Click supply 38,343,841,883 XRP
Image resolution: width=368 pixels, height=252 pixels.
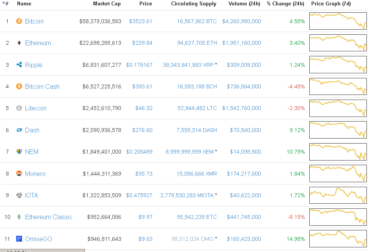point(188,65)
